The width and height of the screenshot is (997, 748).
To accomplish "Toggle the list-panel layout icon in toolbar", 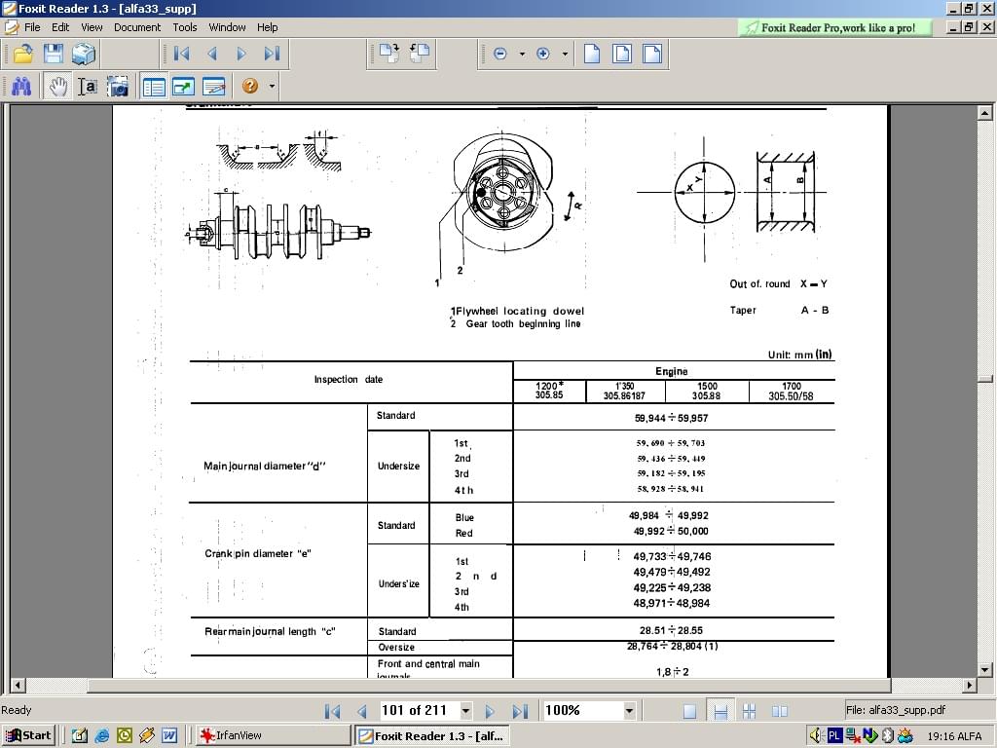I will pyautogui.click(x=154, y=86).
